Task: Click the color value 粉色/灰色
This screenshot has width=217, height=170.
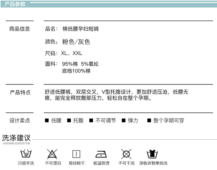Action: tap(76, 42)
